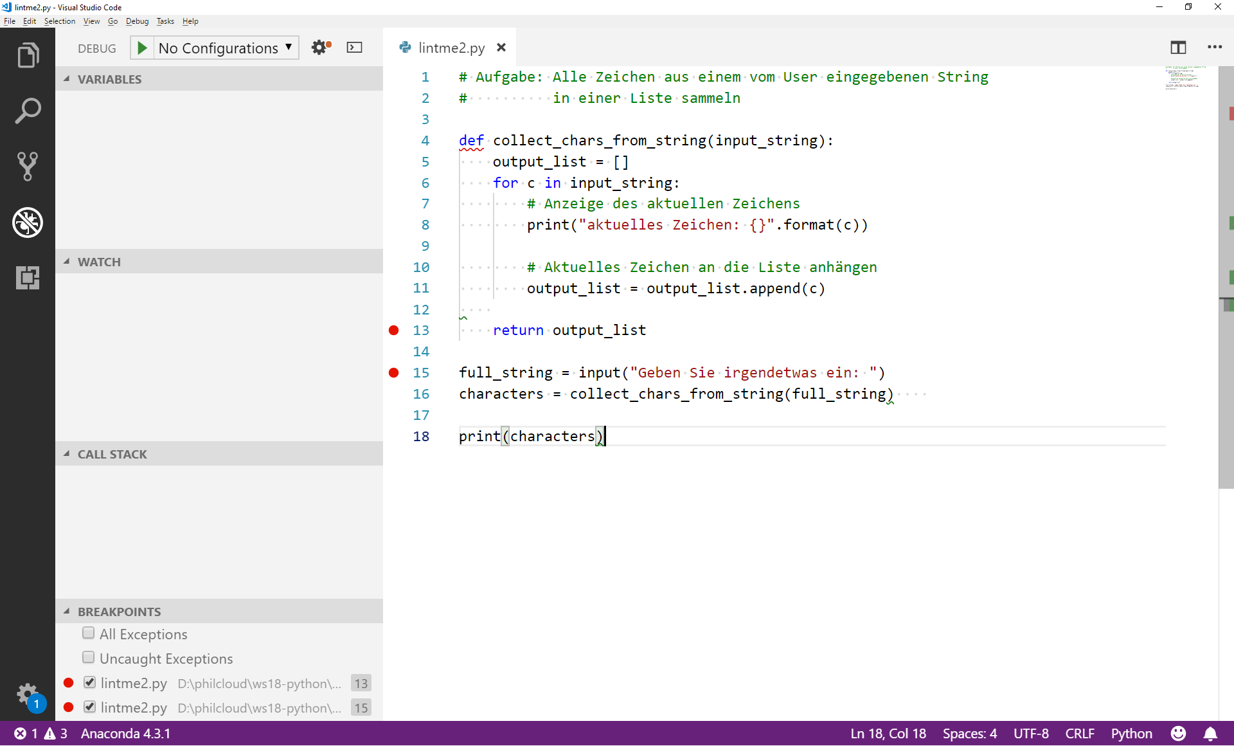The image size is (1234, 746).
Task: Start debugging with the green play icon
Action: (x=141, y=47)
